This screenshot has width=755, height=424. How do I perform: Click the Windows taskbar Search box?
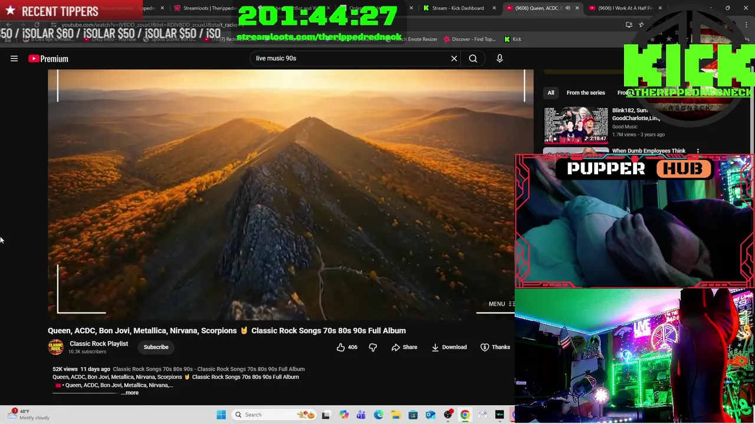274,415
